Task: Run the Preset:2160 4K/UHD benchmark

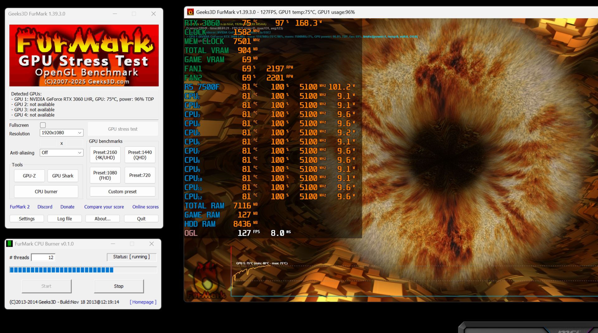Action: (x=105, y=155)
